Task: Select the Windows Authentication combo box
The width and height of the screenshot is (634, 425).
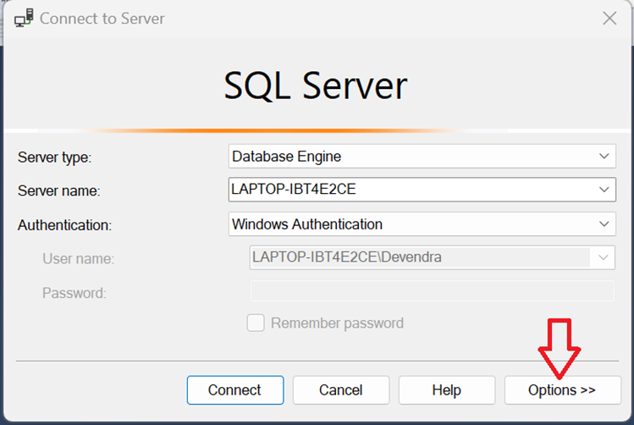Action: pos(422,224)
